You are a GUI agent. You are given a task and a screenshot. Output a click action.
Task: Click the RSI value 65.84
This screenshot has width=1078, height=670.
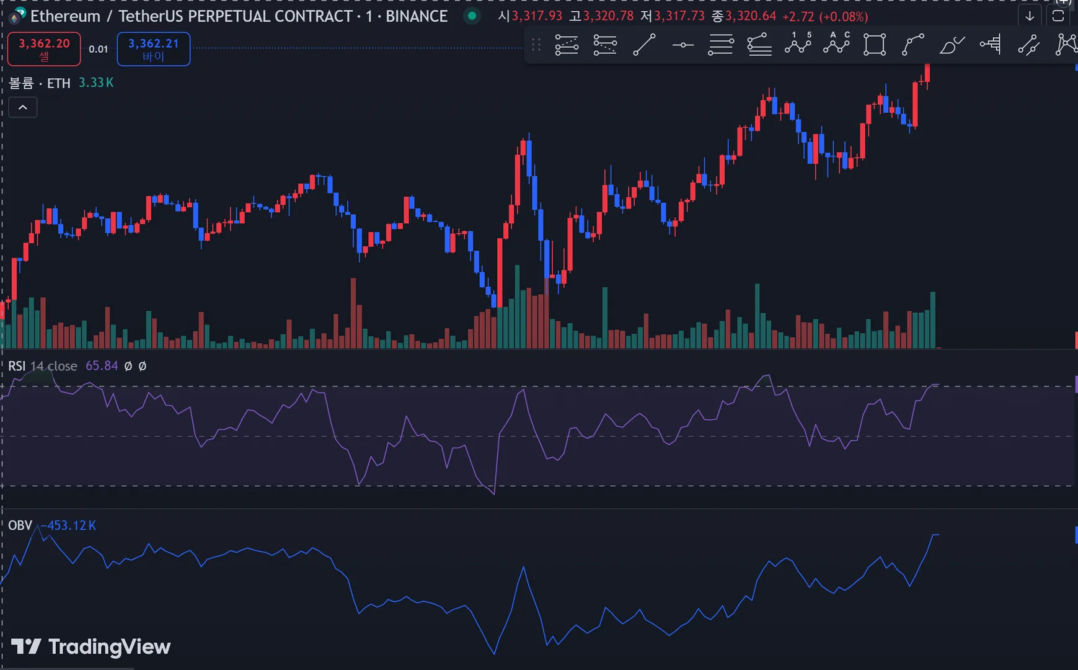click(x=102, y=366)
